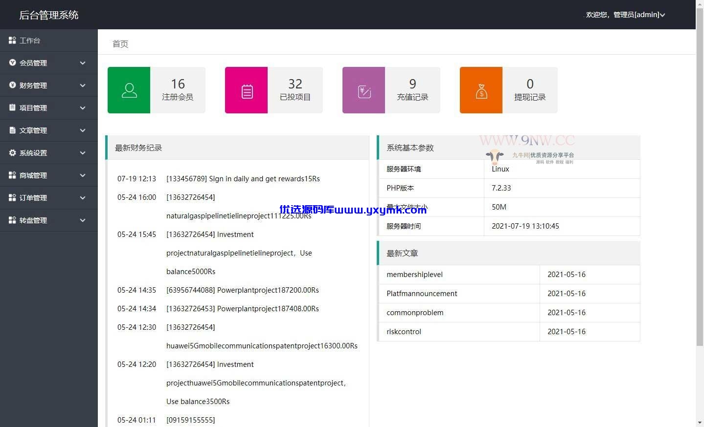The width and height of the screenshot is (704, 427).
Task: Click the 0 提现记录 count
Action: (x=530, y=84)
